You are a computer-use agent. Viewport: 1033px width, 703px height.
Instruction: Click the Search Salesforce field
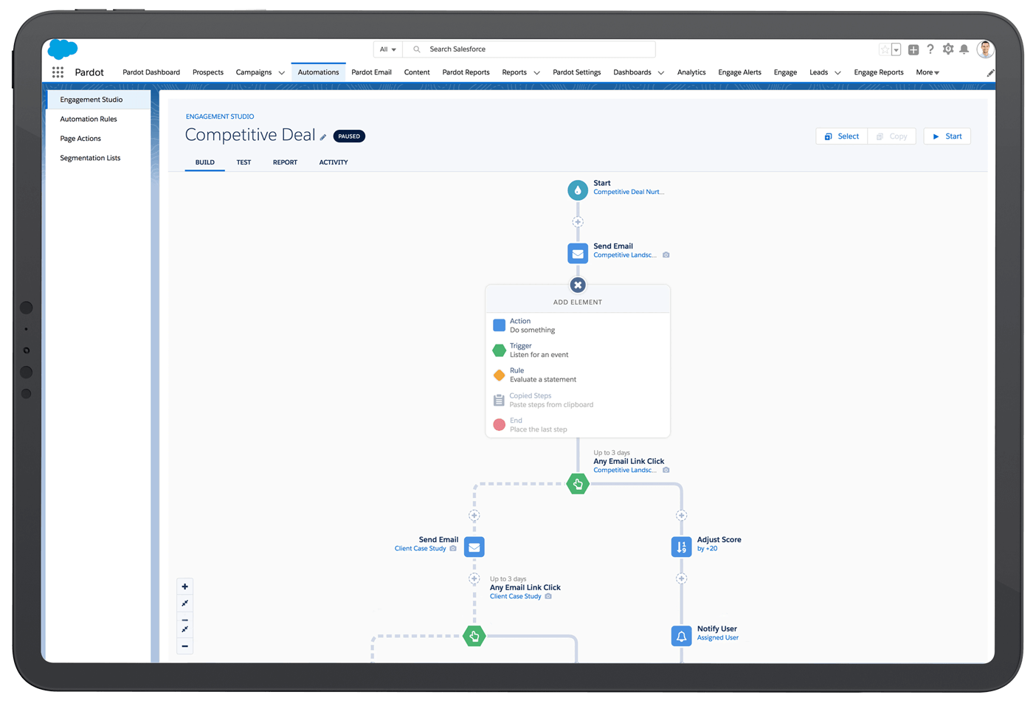click(x=529, y=49)
